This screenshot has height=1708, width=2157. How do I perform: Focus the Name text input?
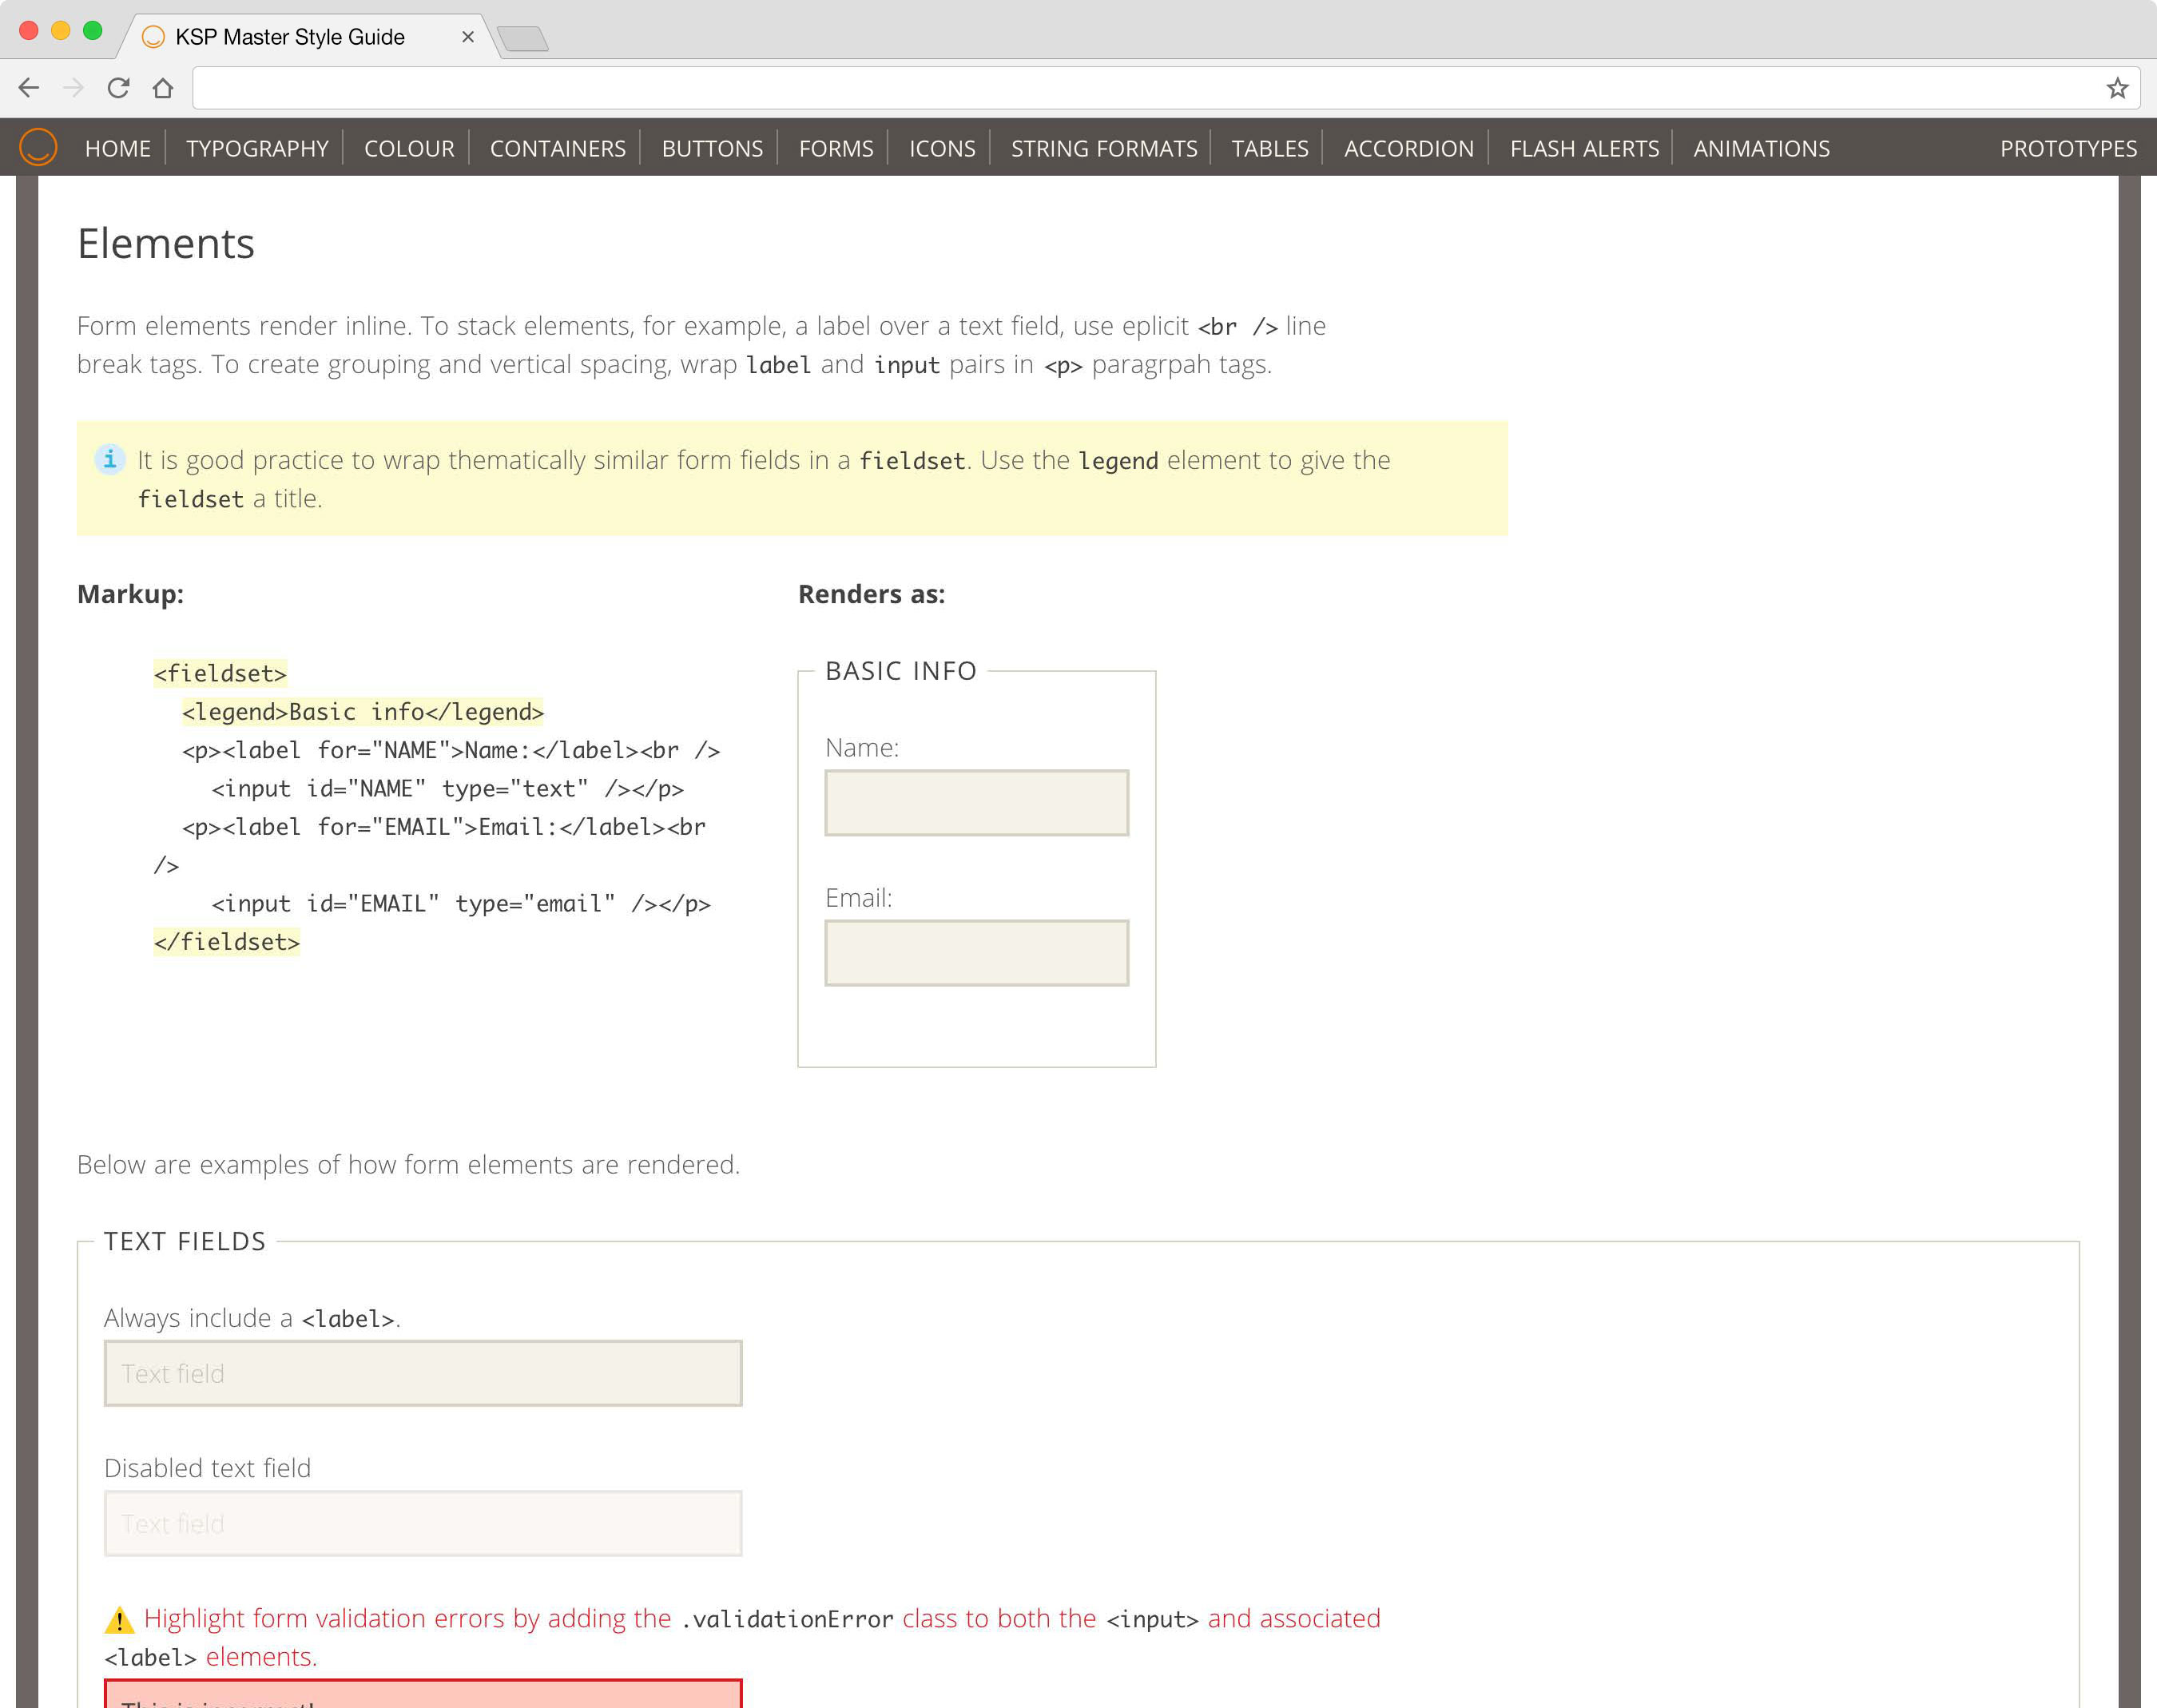tap(977, 802)
